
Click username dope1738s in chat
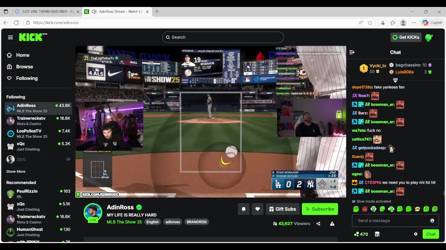362,87
